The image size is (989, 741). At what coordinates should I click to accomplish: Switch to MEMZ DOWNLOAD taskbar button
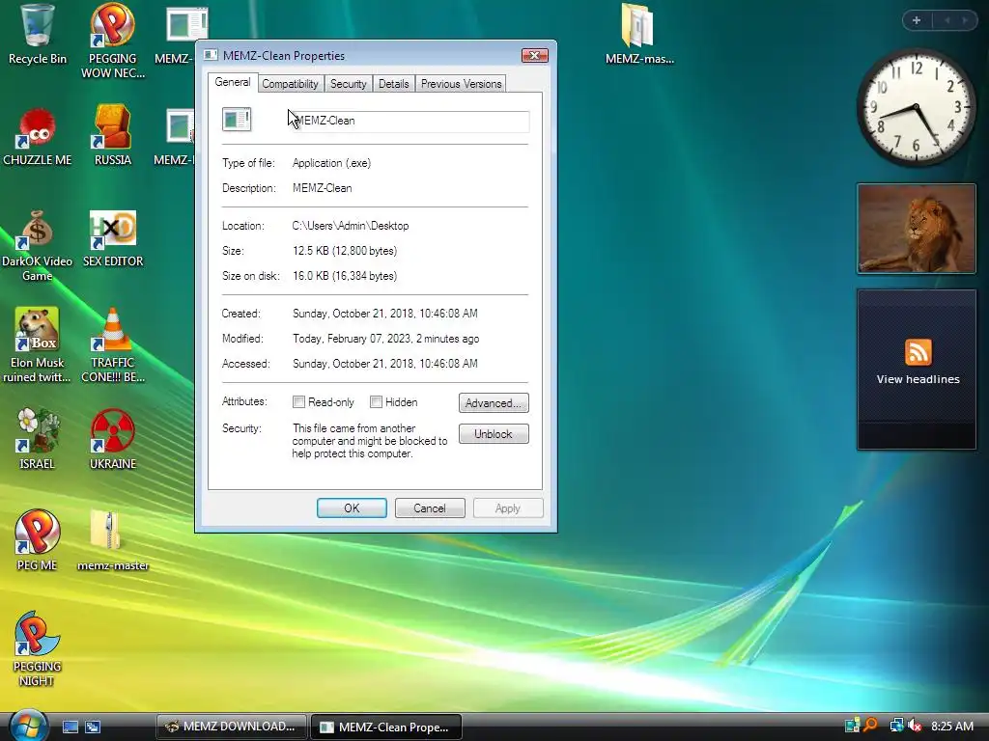pos(232,727)
